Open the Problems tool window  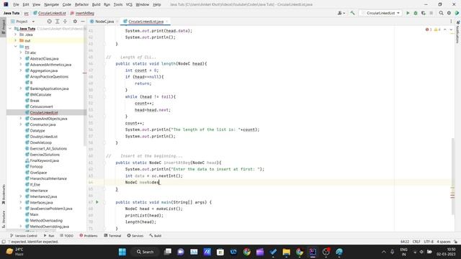89,235
